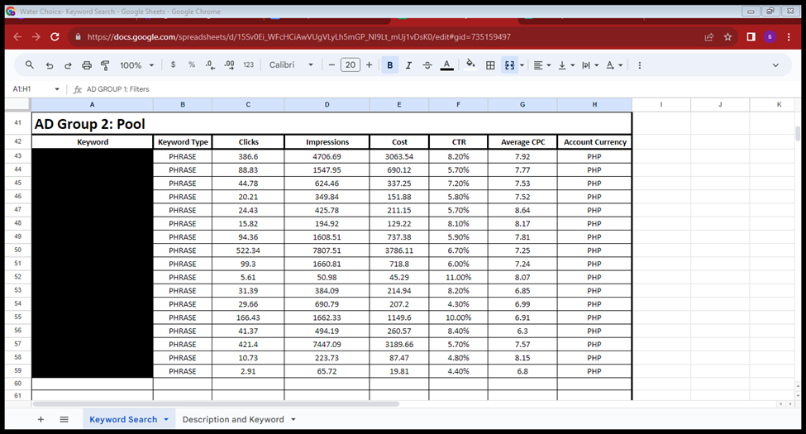806x434 pixels.
Task: Click the Chrome address bar URL
Action: pyautogui.click(x=298, y=37)
